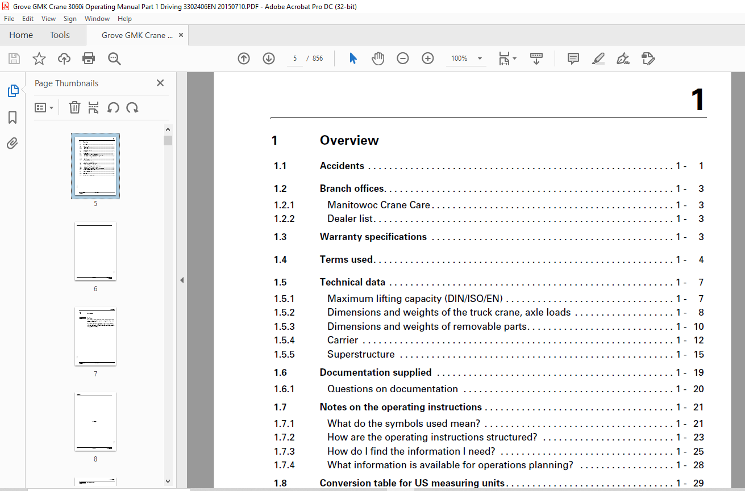Go to previous page arrow
Screen dimensions: 745x491
[x=244, y=58]
